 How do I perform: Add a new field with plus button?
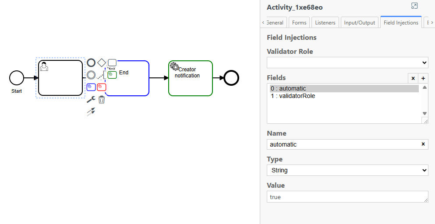(x=423, y=78)
